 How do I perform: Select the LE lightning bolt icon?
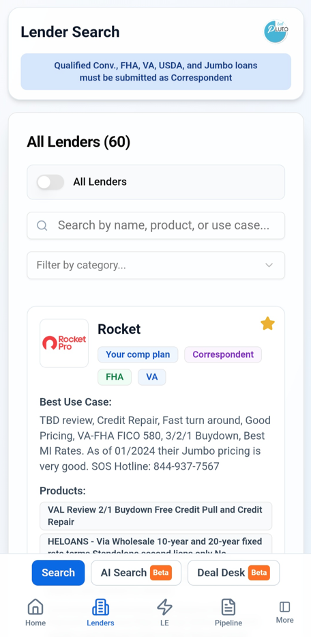pyautogui.click(x=164, y=607)
